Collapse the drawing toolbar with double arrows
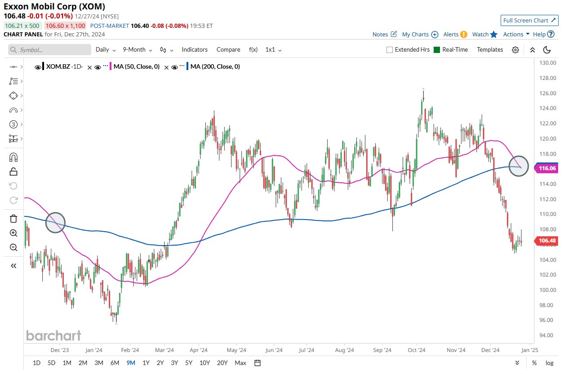 pos(13,266)
